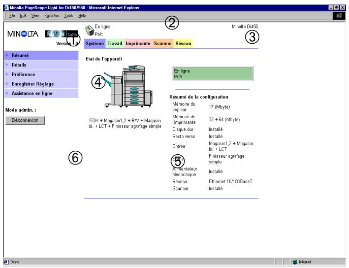The height and width of the screenshot is (268, 349).
Task: Click the Version 1.0 text
Action: click(67, 44)
